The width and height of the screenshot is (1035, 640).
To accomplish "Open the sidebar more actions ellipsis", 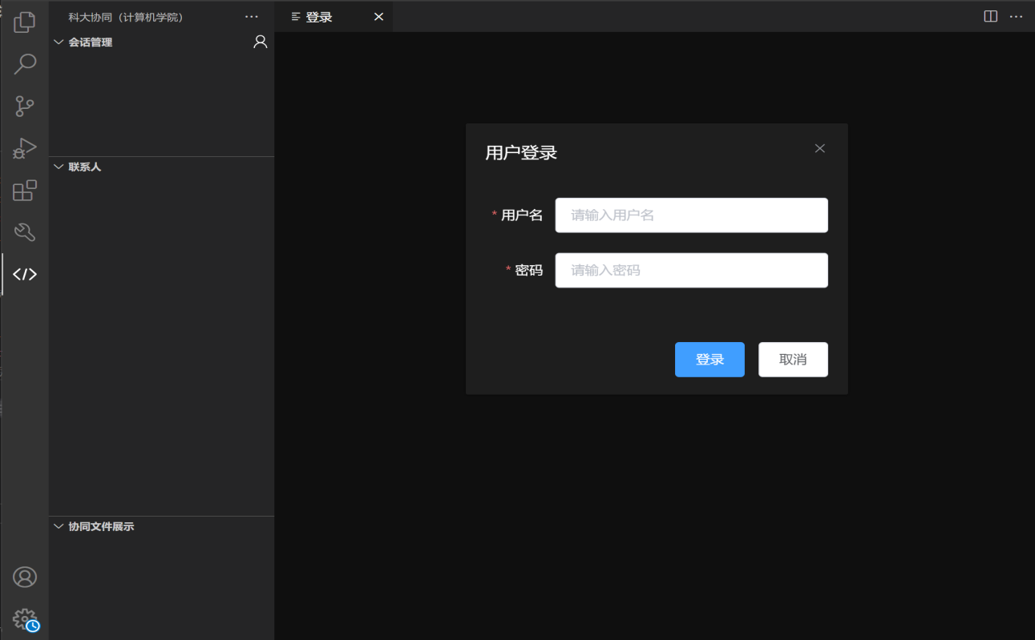I will click(x=252, y=17).
